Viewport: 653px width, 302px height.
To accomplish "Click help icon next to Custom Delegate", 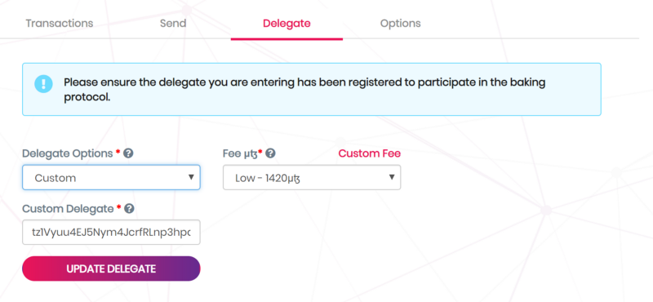I will [130, 209].
